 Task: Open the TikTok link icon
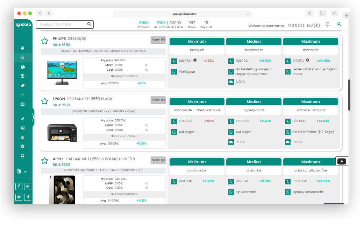(x=28, y=197)
